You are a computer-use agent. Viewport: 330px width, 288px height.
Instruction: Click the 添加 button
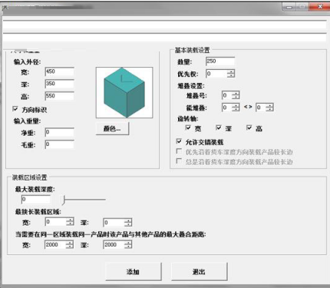(x=134, y=271)
